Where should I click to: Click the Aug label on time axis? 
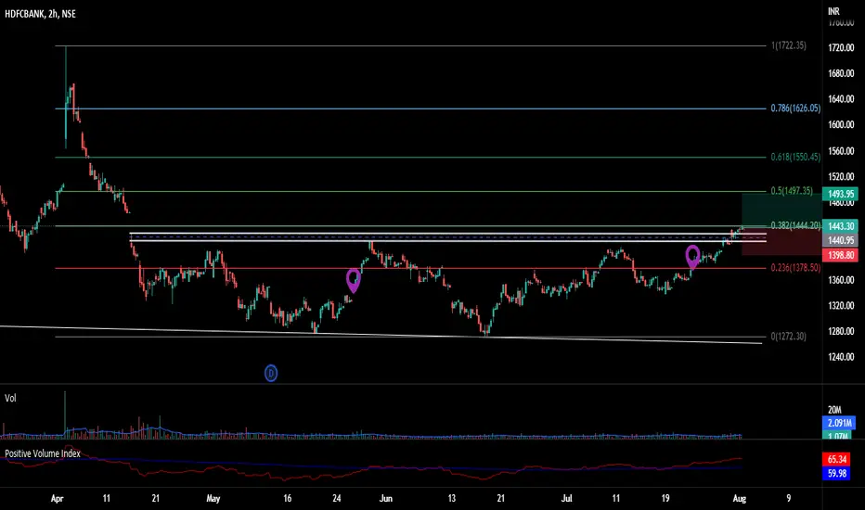click(x=739, y=499)
